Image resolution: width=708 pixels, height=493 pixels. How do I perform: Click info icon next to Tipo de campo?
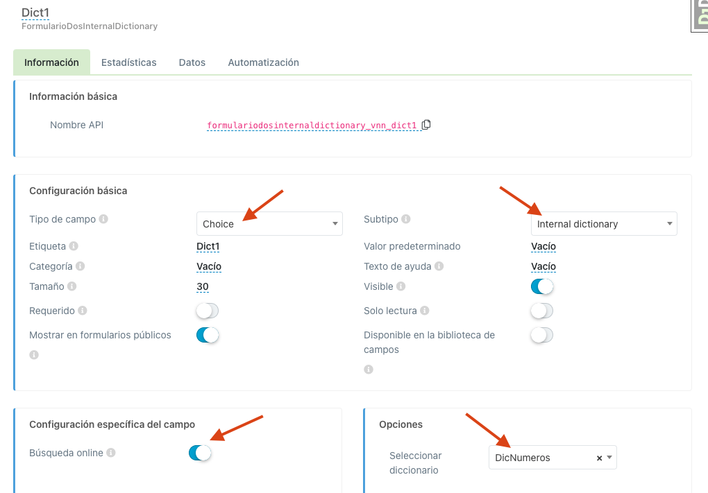103,219
